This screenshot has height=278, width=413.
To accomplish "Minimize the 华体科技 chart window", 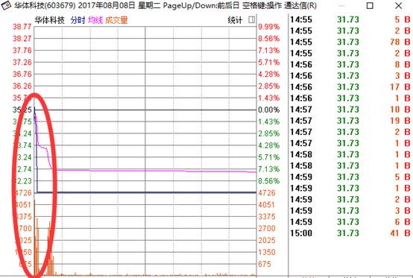I will pyautogui.click(x=341, y=5).
